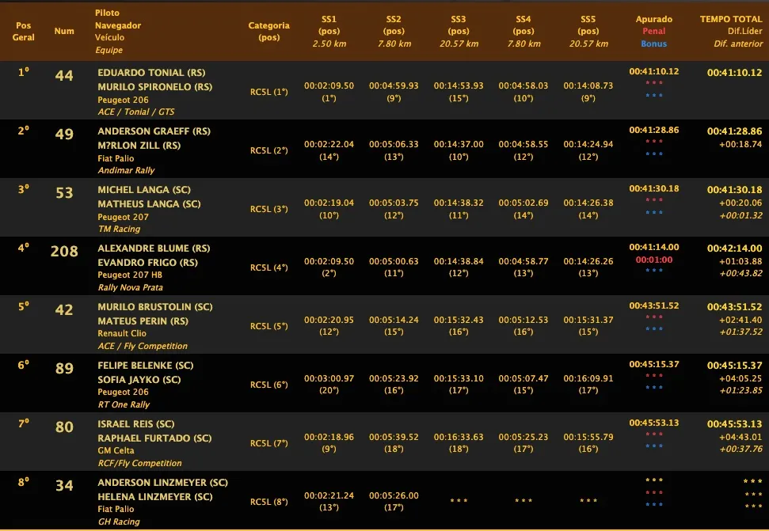Click the Pos Geral column header
The height and width of the screenshot is (531, 769).
pyautogui.click(x=24, y=32)
